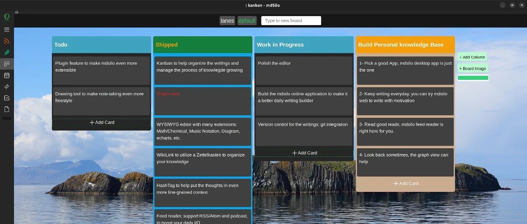Switch to the default board tab
Screen dimensions: 527x224
(247, 21)
